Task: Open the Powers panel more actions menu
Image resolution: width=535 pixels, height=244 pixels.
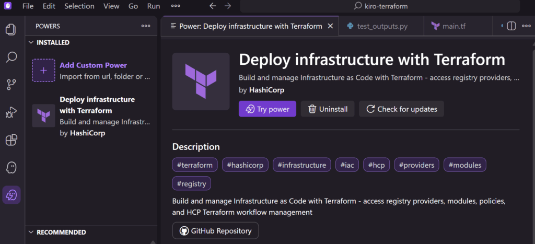Action: [x=146, y=26]
